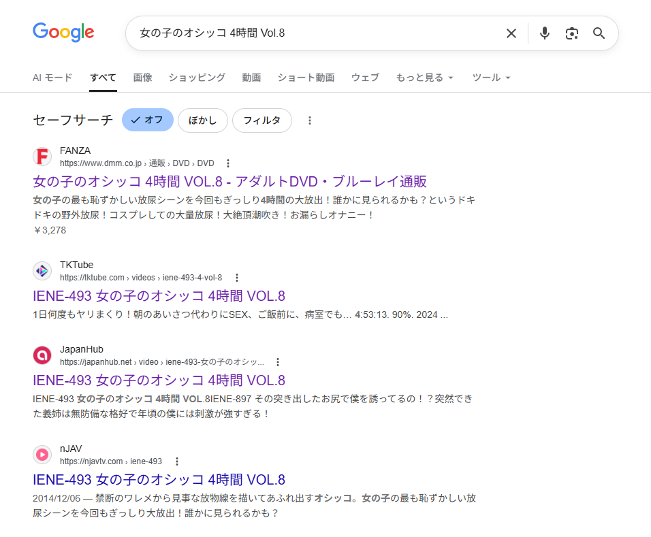The image size is (651, 537).
Task: Open three-dot menu beside the FANZA result URL
Action: pos(228,163)
